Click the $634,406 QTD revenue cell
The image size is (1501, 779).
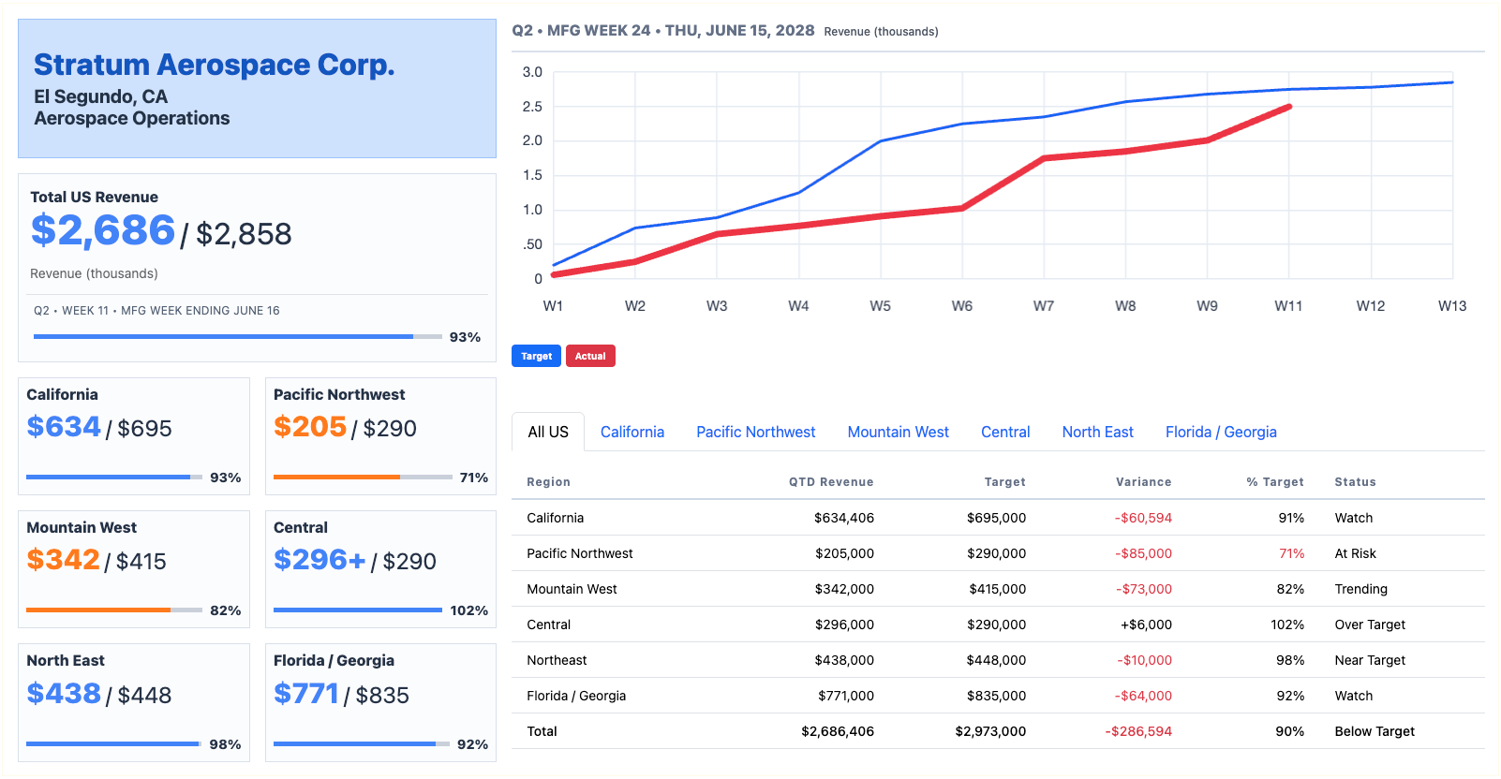coord(844,518)
